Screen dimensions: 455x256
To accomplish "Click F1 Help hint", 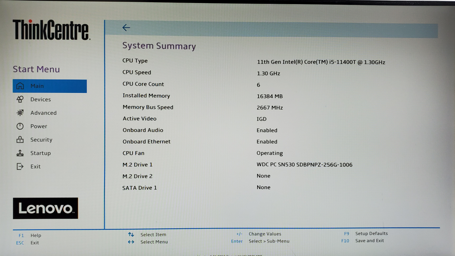I will (30, 236).
